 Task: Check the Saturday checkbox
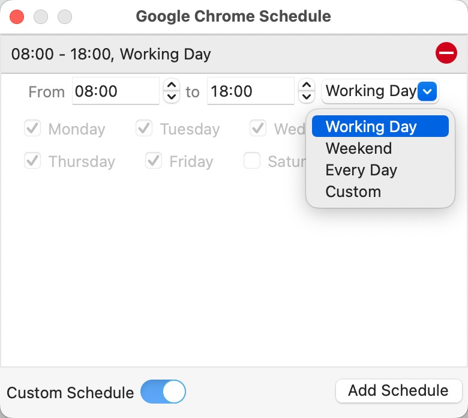click(x=252, y=161)
